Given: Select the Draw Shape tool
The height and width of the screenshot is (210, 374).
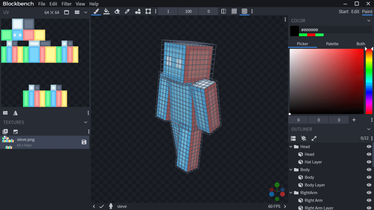Looking at the screenshot, I should (x=138, y=11).
